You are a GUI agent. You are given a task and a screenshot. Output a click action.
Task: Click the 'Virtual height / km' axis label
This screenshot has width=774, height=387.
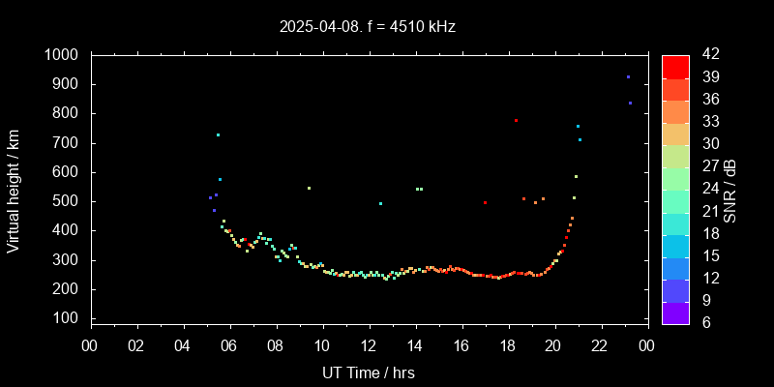(x=14, y=191)
